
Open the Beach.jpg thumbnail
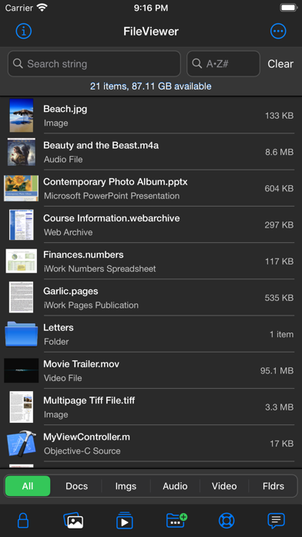pyautogui.click(x=22, y=116)
